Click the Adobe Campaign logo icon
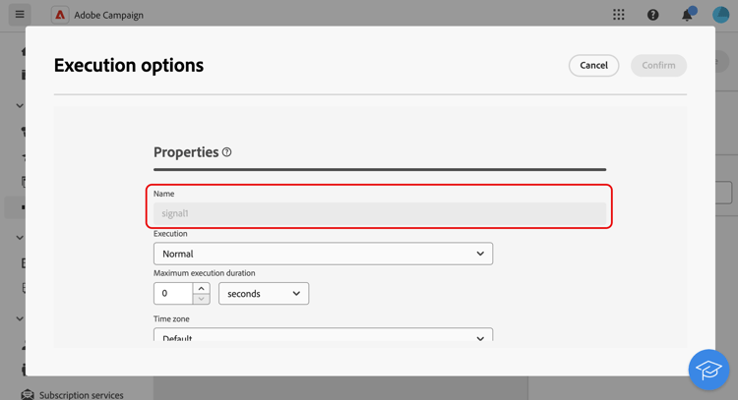The height and width of the screenshot is (400, 738). click(x=60, y=15)
